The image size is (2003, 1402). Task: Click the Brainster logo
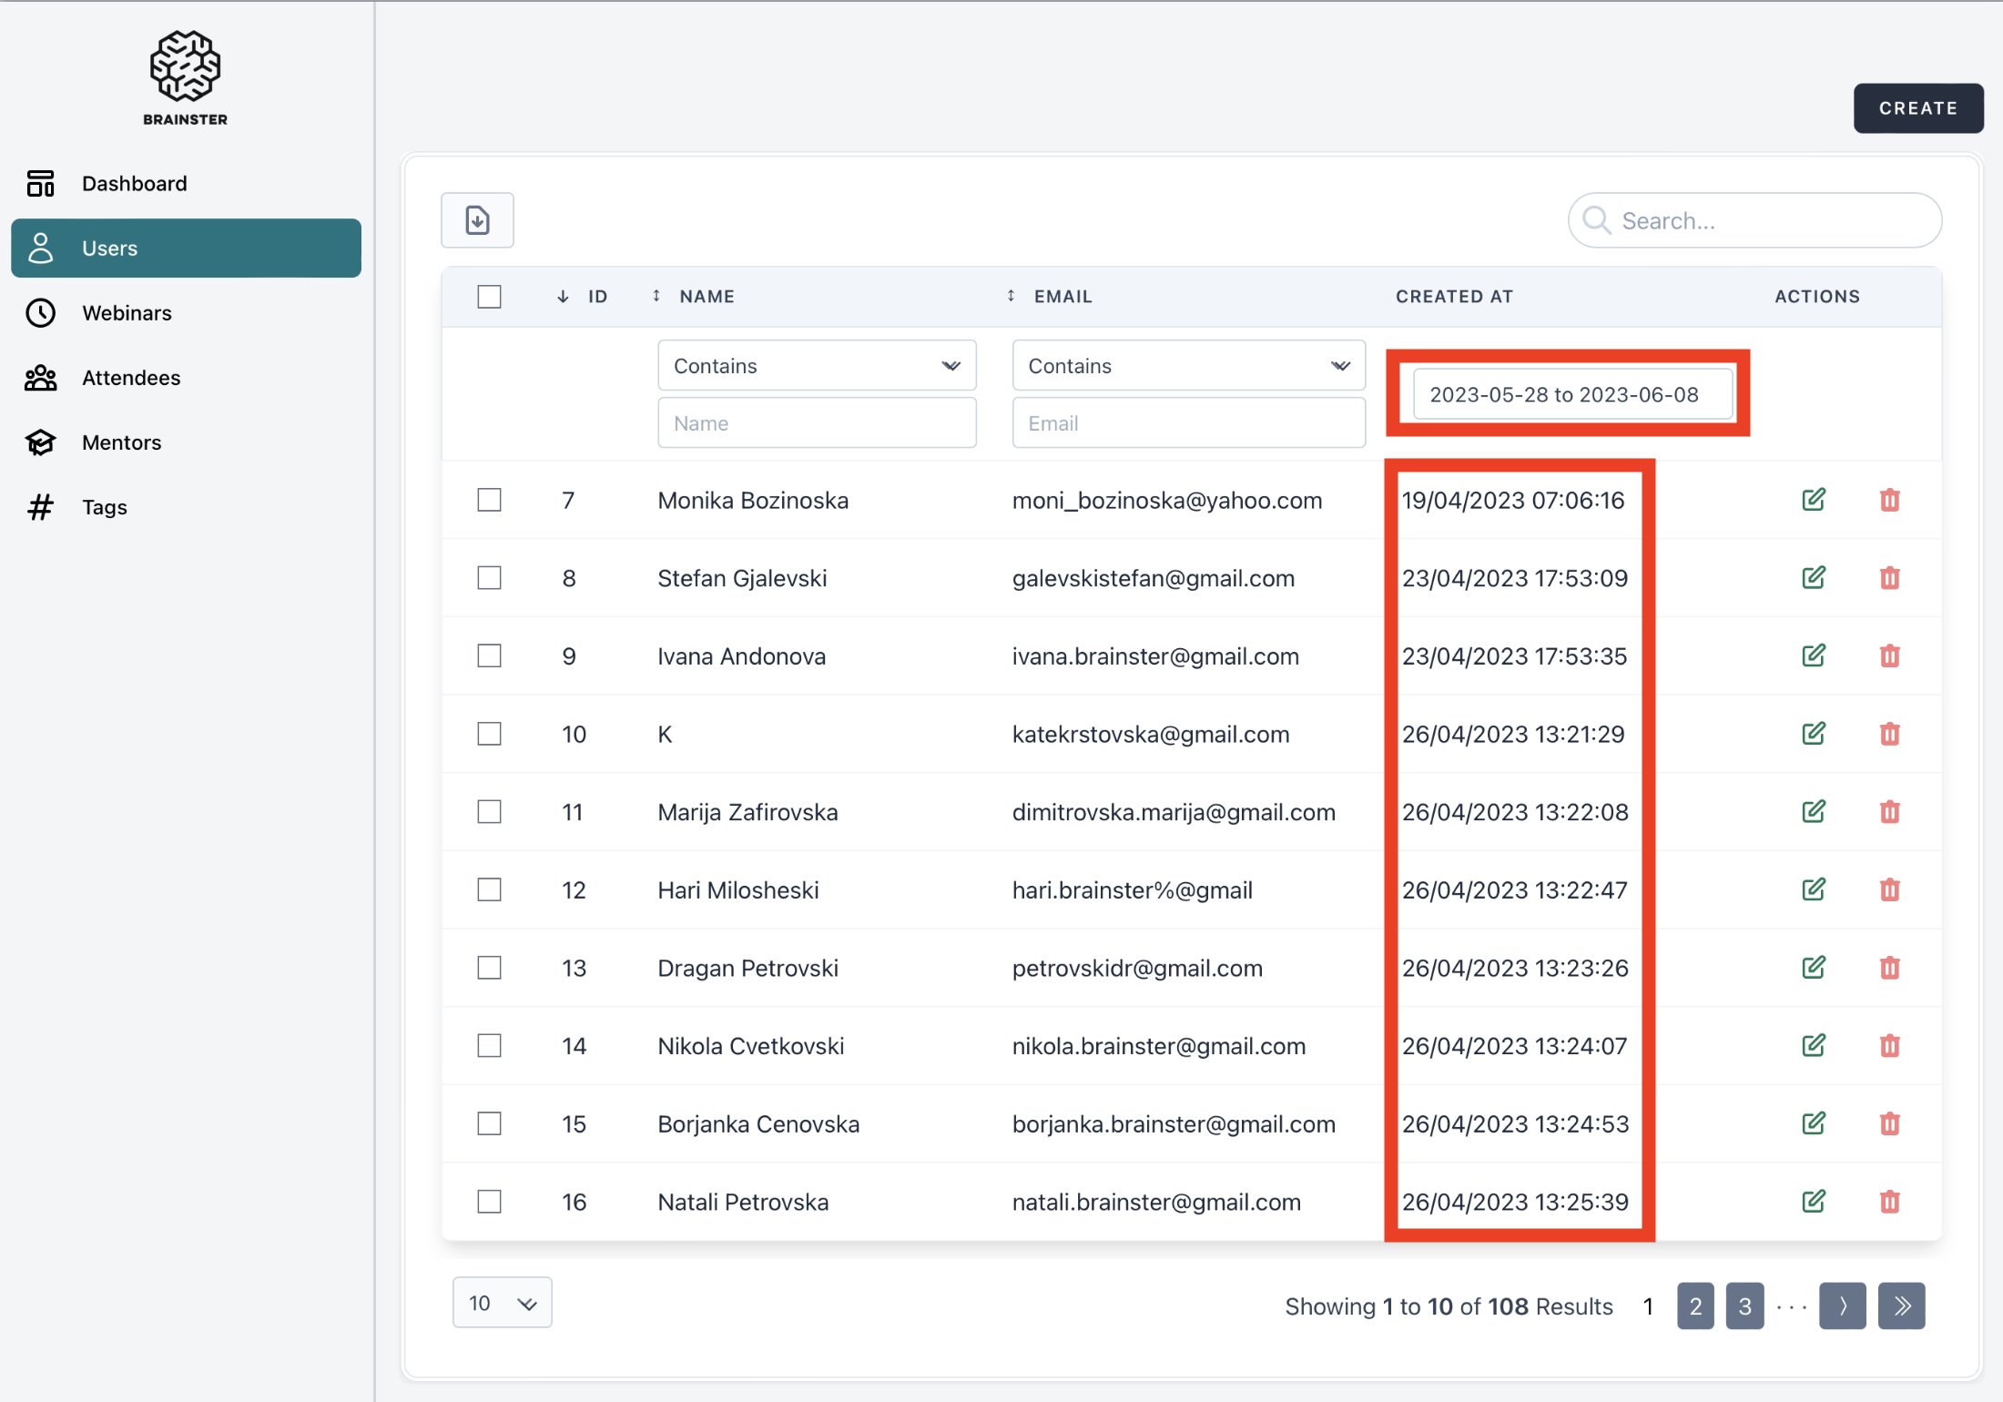coord(185,77)
